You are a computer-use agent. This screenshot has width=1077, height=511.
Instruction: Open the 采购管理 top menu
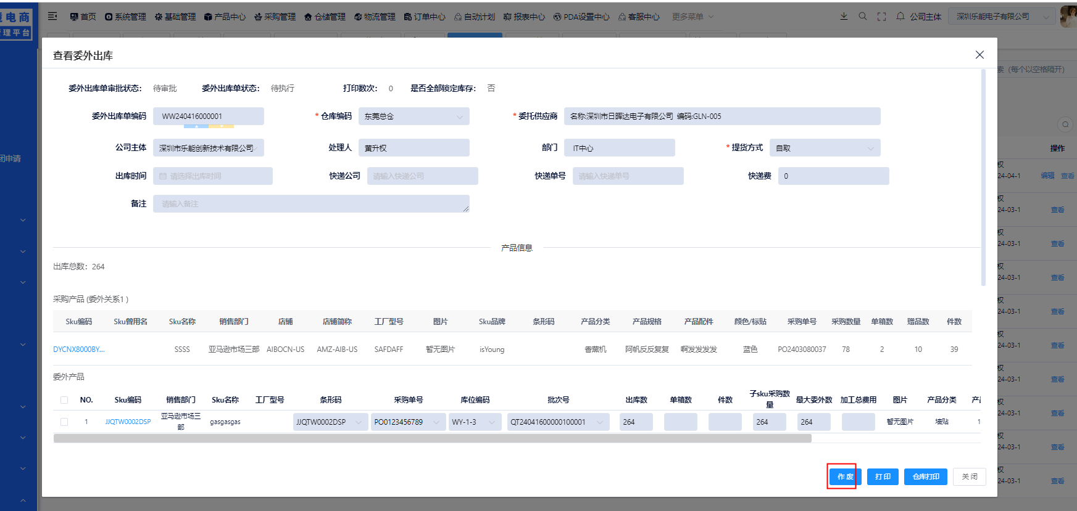click(275, 17)
